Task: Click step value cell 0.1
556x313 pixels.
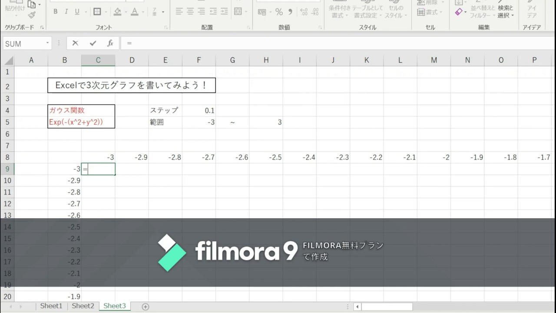Action: click(199, 110)
